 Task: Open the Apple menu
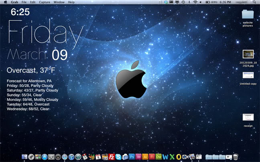tap(6, 2)
